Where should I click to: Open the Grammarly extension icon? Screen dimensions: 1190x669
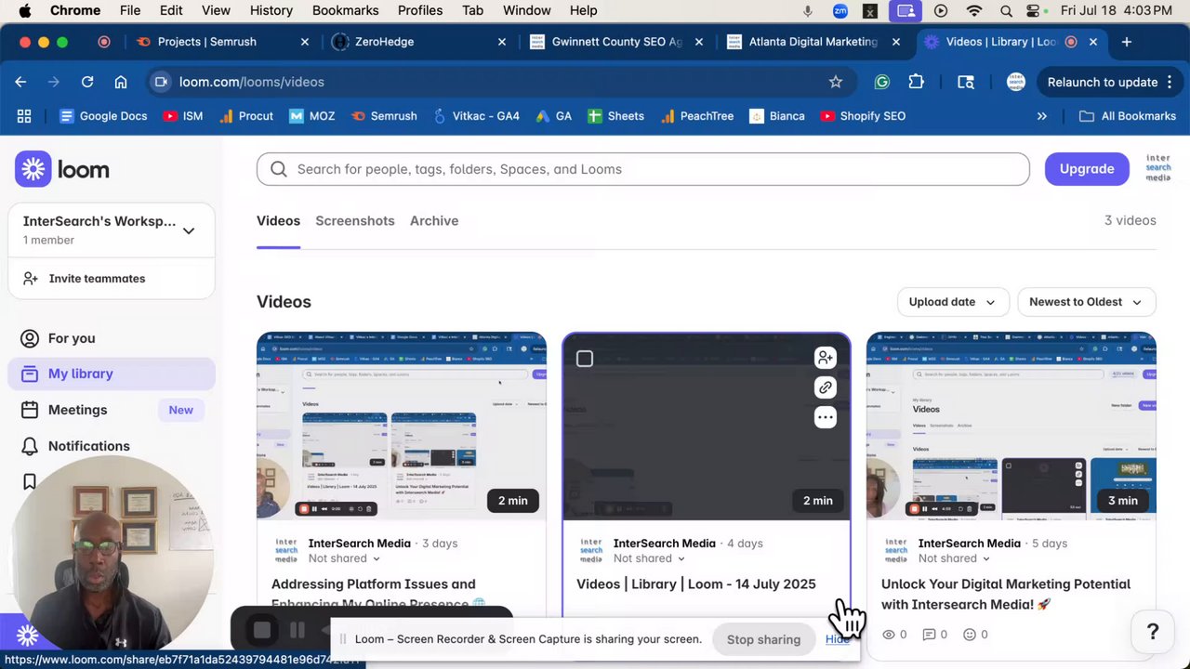[x=882, y=82]
